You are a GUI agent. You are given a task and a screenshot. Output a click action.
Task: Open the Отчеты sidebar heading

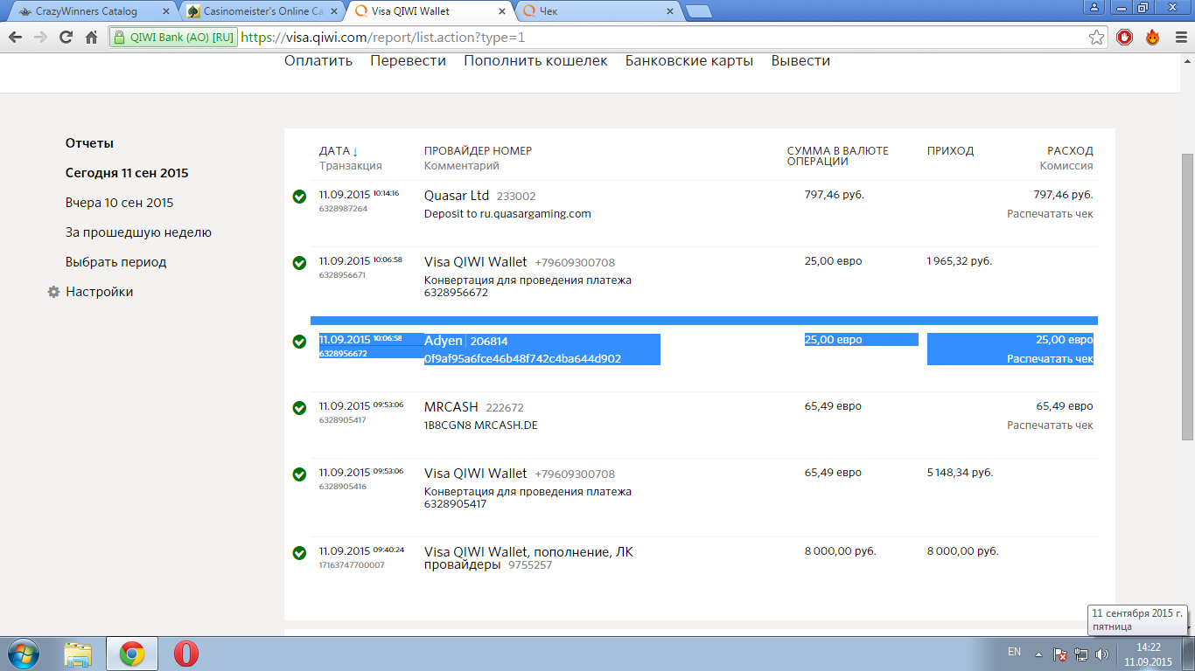(89, 143)
